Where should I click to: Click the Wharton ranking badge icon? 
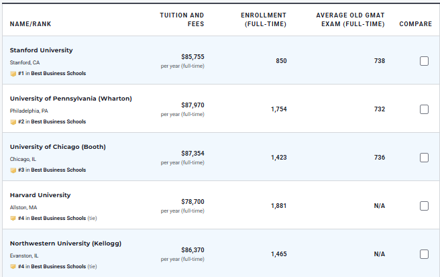click(x=13, y=122)
